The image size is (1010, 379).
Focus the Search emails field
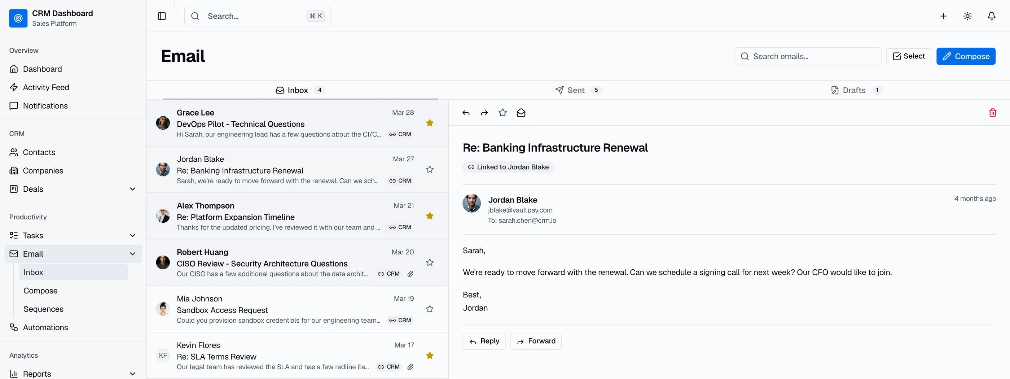tap(808, 56)
